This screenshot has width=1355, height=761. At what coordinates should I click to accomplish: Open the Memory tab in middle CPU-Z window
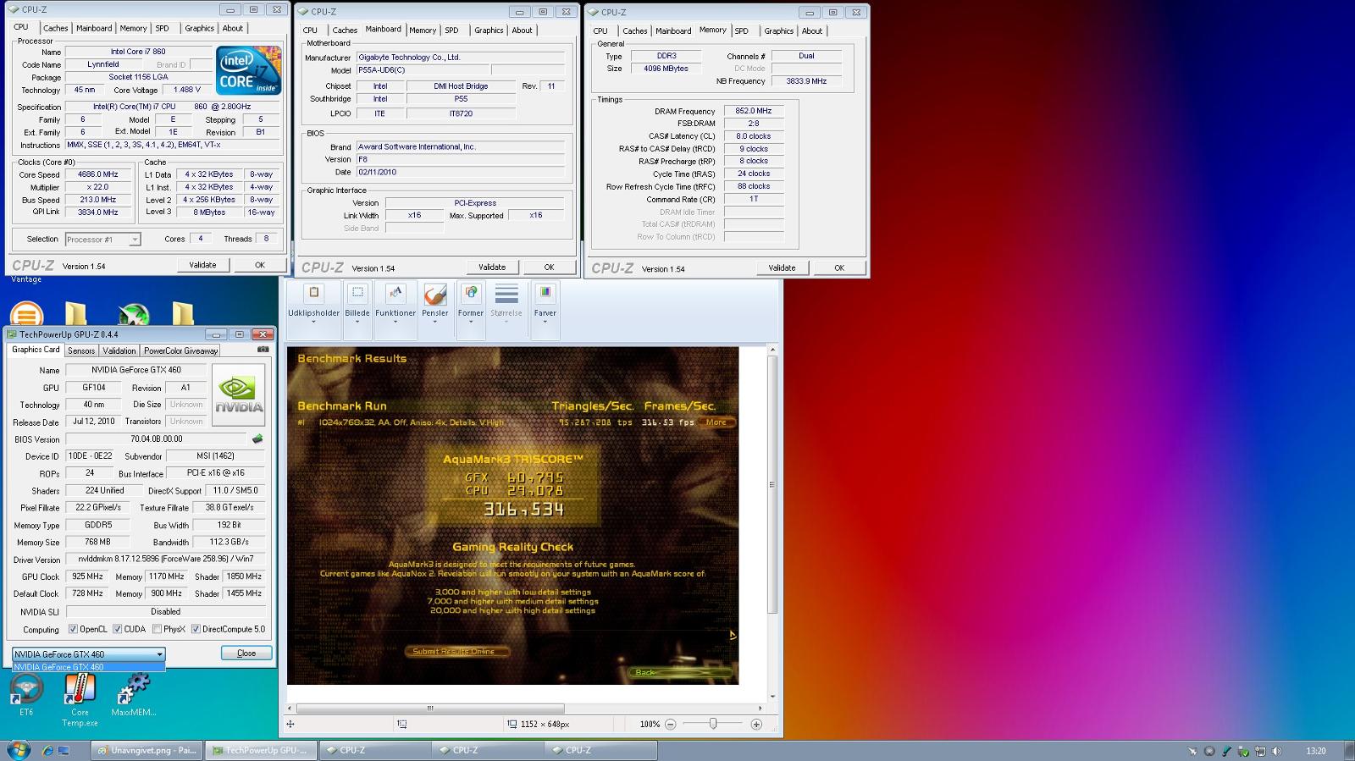(x=423, y=30)
